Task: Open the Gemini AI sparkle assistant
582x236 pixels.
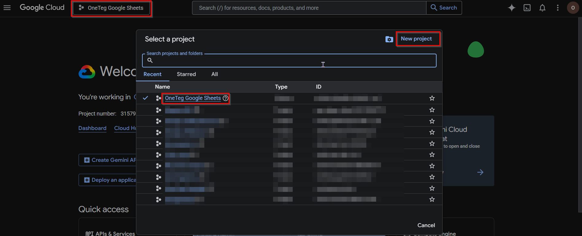Action: [512, 8]
